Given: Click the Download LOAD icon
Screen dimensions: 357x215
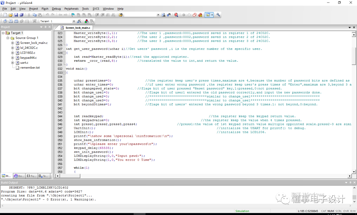Looking at the screenshot, I should 34,21.
